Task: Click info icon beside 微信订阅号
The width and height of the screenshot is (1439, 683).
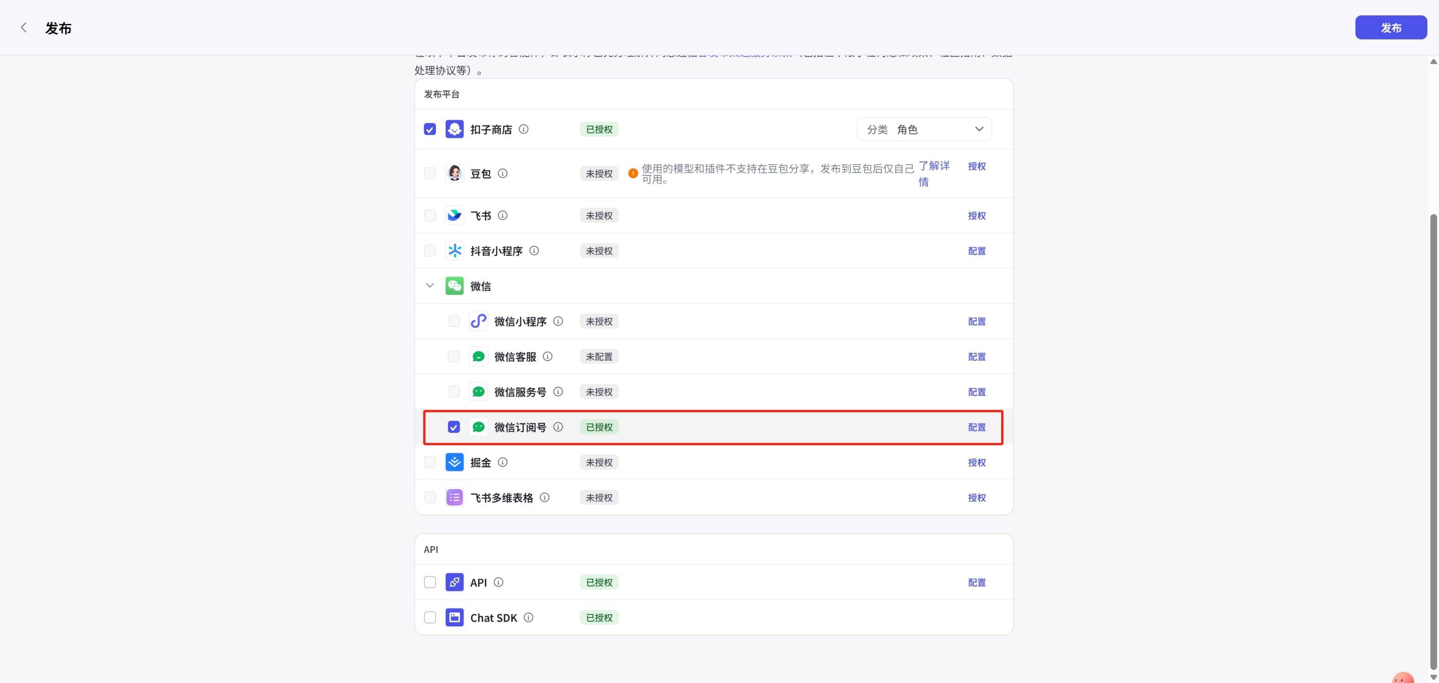Action: tap(558, 427)
